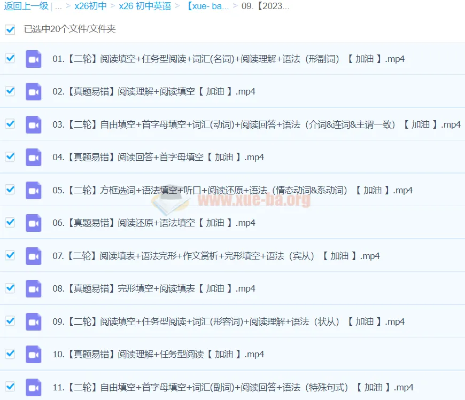Navigate to x26初中 breadcrumb

coord(90,6)
